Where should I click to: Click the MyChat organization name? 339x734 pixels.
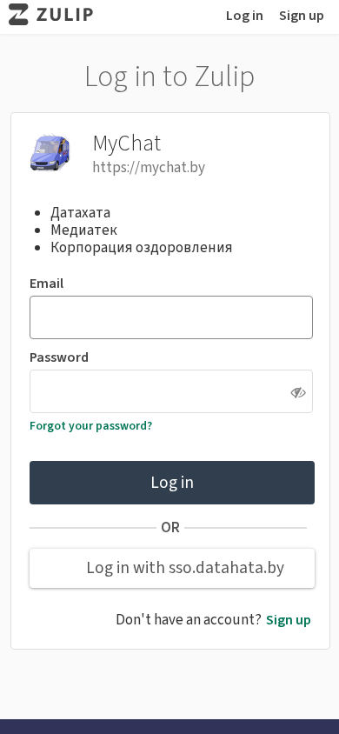tap(127, 143)
